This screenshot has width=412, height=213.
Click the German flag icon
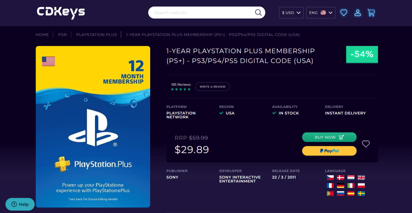click(340, 186)
